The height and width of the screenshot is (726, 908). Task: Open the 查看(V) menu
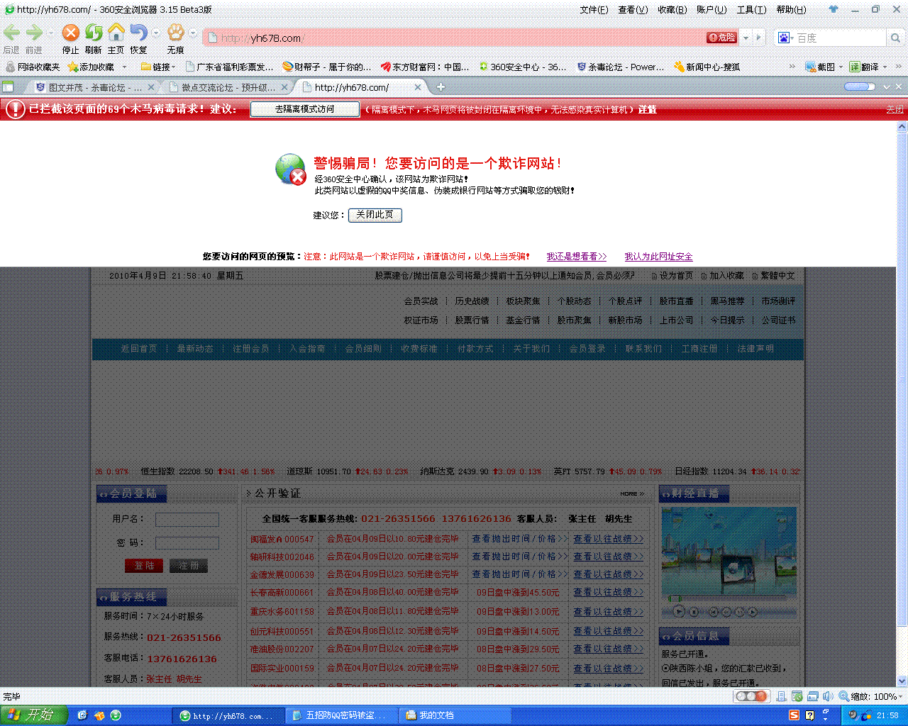(x=633, y=9)
